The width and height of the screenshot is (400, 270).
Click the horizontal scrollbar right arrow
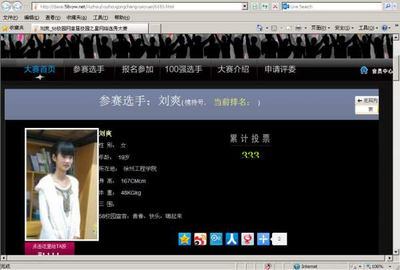pyautogui.click(x=389, y=258)
